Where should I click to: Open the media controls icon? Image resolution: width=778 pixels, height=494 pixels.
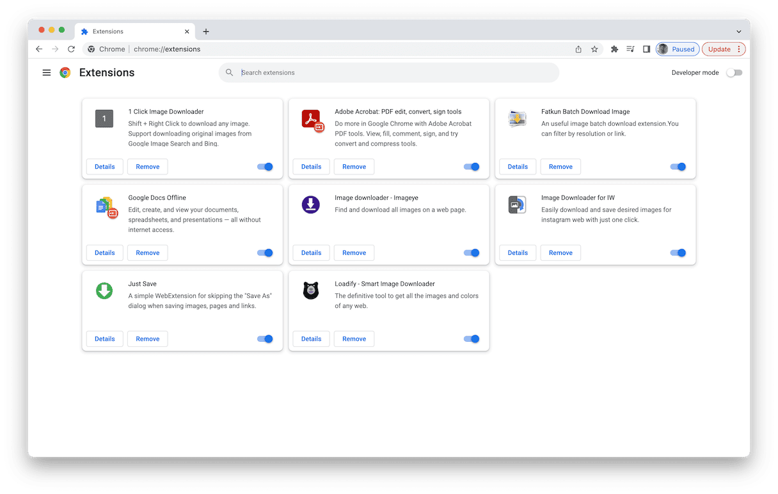630,49
